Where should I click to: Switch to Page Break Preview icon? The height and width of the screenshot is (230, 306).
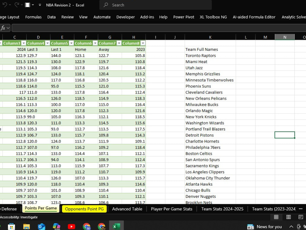tap(301, 217)
